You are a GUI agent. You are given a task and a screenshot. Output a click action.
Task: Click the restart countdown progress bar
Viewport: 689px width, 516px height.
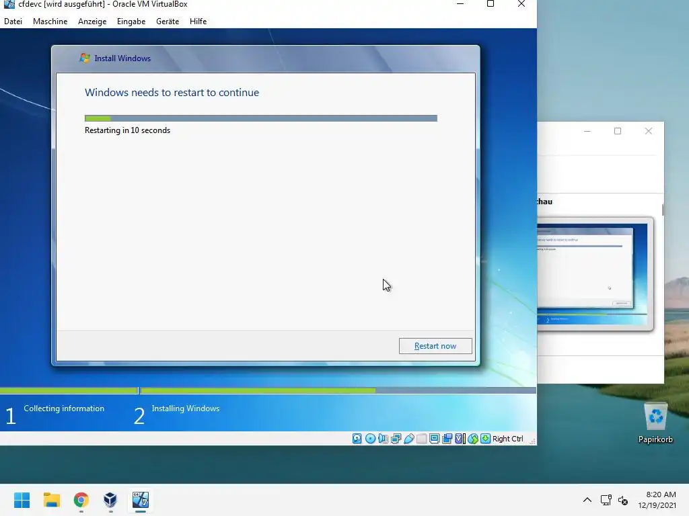click(x=261, y=118)
